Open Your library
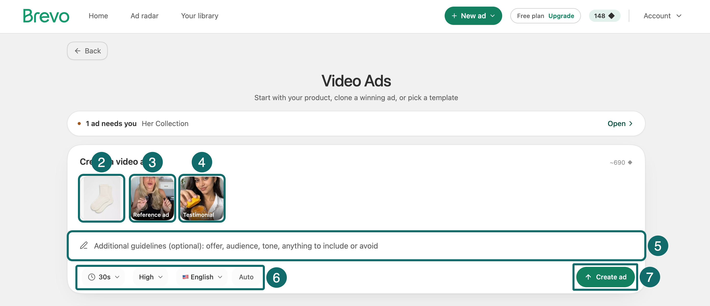This screenshot has width=710, height=306. click(x=200, y=16)
